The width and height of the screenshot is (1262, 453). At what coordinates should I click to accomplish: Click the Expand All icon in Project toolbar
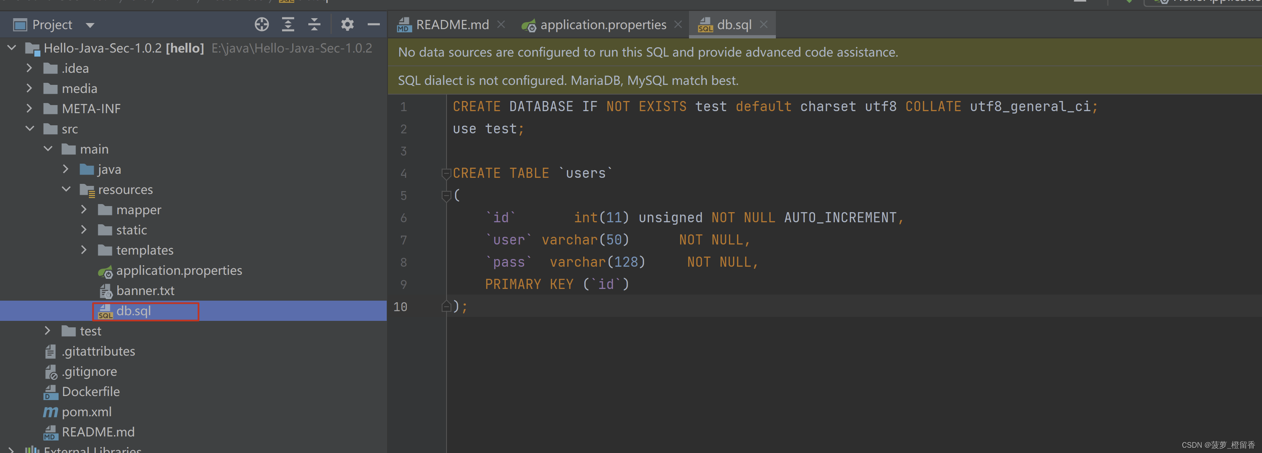click(288, 25)
